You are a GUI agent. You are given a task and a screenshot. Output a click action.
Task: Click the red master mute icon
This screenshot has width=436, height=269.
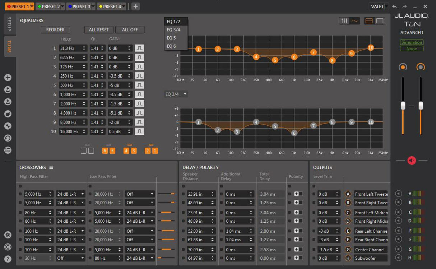point(412,161)
